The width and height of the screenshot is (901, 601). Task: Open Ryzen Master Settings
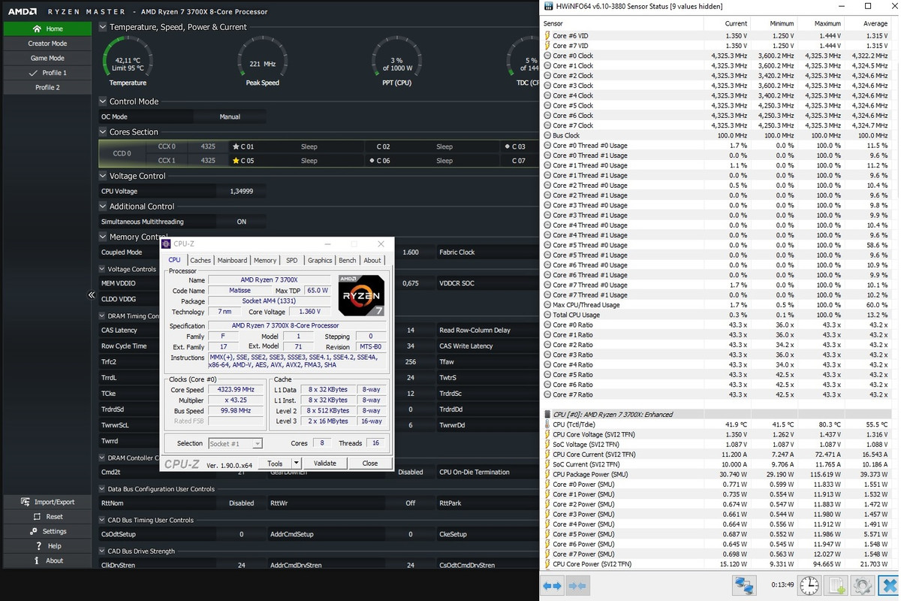(x=47, y=531)
